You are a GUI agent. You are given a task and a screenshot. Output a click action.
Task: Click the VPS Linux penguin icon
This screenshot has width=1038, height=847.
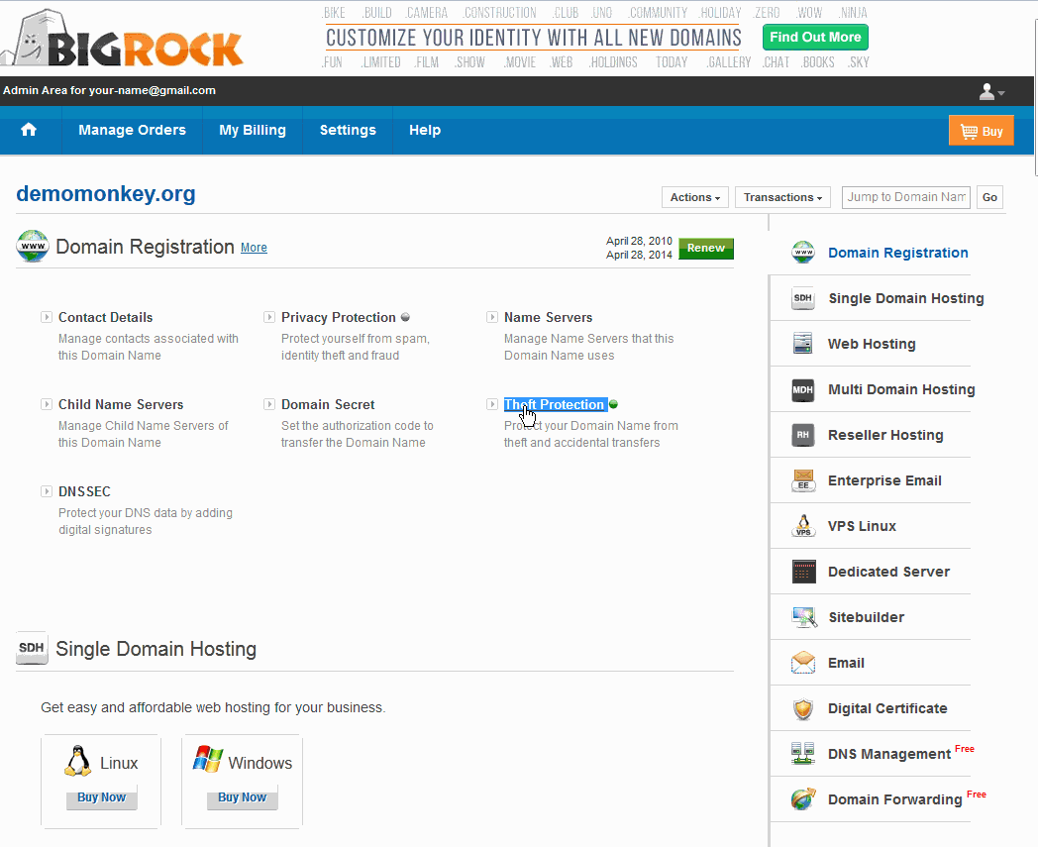click(x=803, y=526)
